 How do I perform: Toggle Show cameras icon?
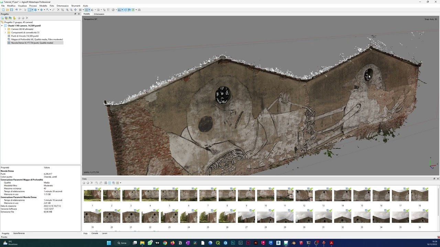click(x=119, y=10)
